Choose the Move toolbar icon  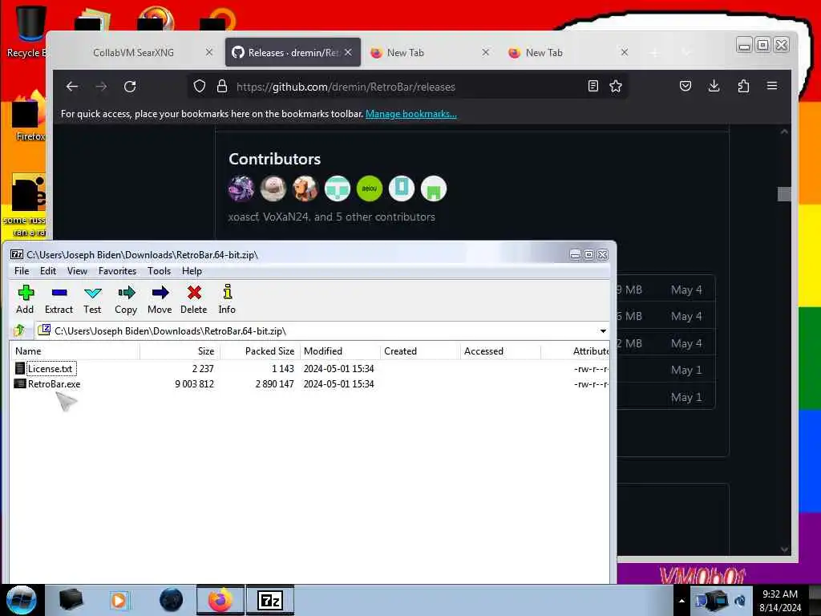pos(160,299)
